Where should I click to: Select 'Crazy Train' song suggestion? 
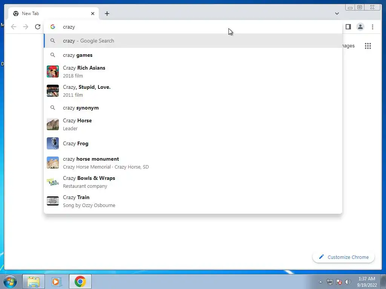(x=193, y=201)
